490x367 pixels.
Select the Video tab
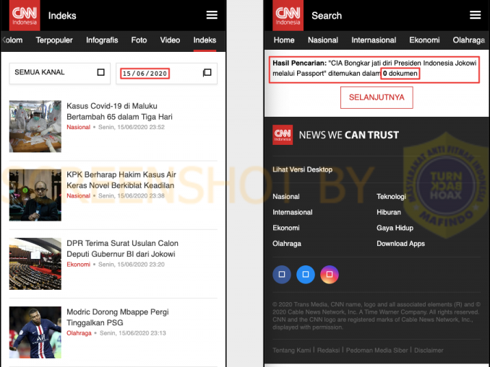tap(170, 40)
